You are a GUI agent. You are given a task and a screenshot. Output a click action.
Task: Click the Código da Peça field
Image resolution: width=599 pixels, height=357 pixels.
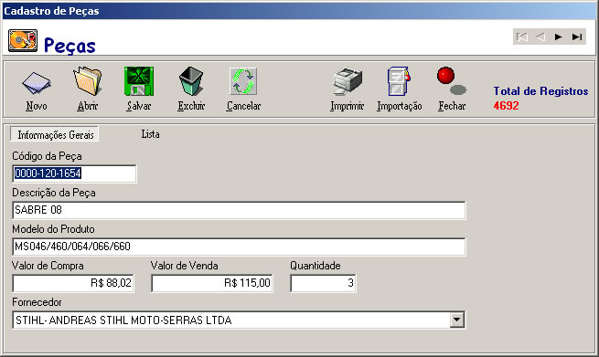[74, 173]
